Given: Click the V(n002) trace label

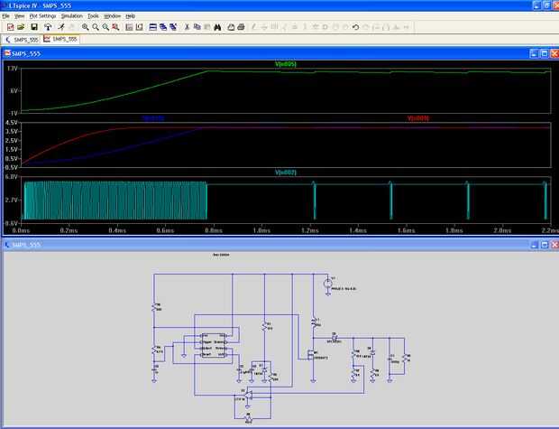Looking at the screenshot, I should [285, 172].
